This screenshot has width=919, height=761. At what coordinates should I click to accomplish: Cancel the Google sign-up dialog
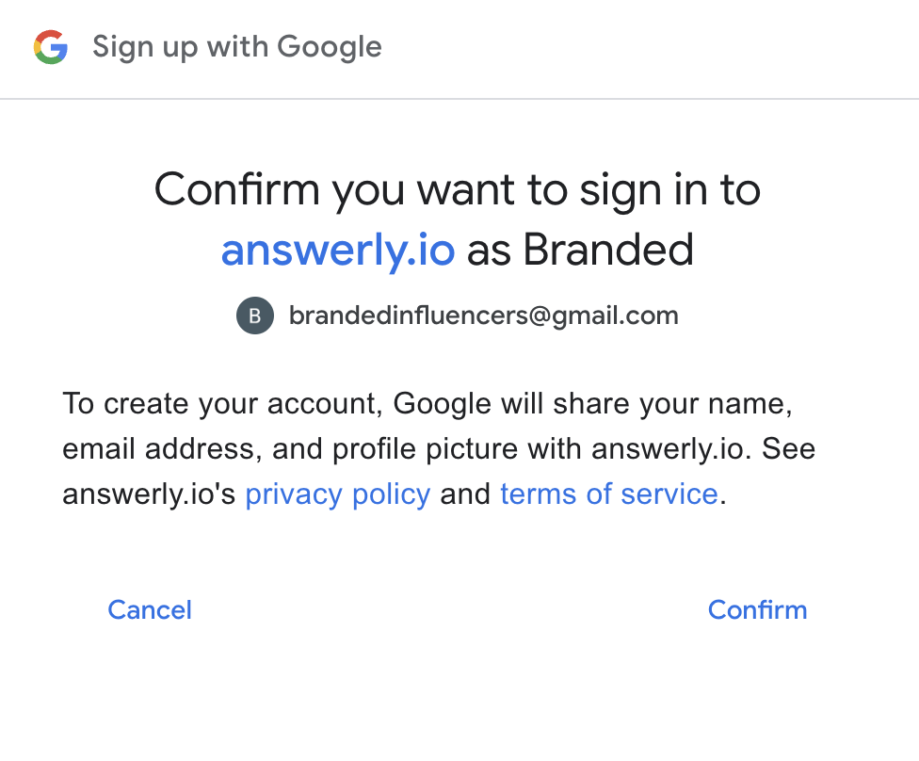click(150, 609)
